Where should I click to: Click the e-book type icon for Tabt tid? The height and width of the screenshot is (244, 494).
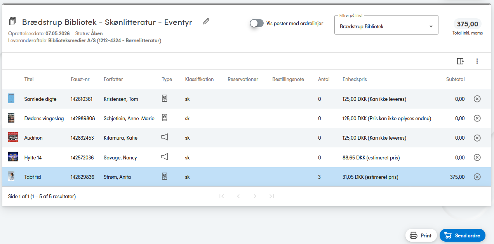pos(165,177)
